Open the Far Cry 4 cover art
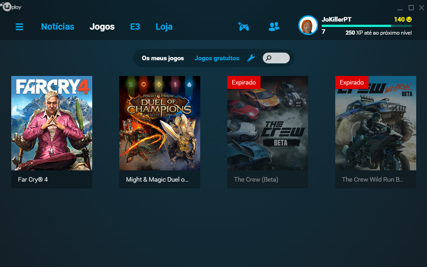Screen dimensions: 427x267 52,123
